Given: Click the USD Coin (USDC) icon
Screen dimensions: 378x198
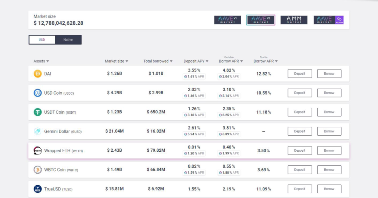Looking at the screenshot, I should pyautogui.click(x=38, y=93).
